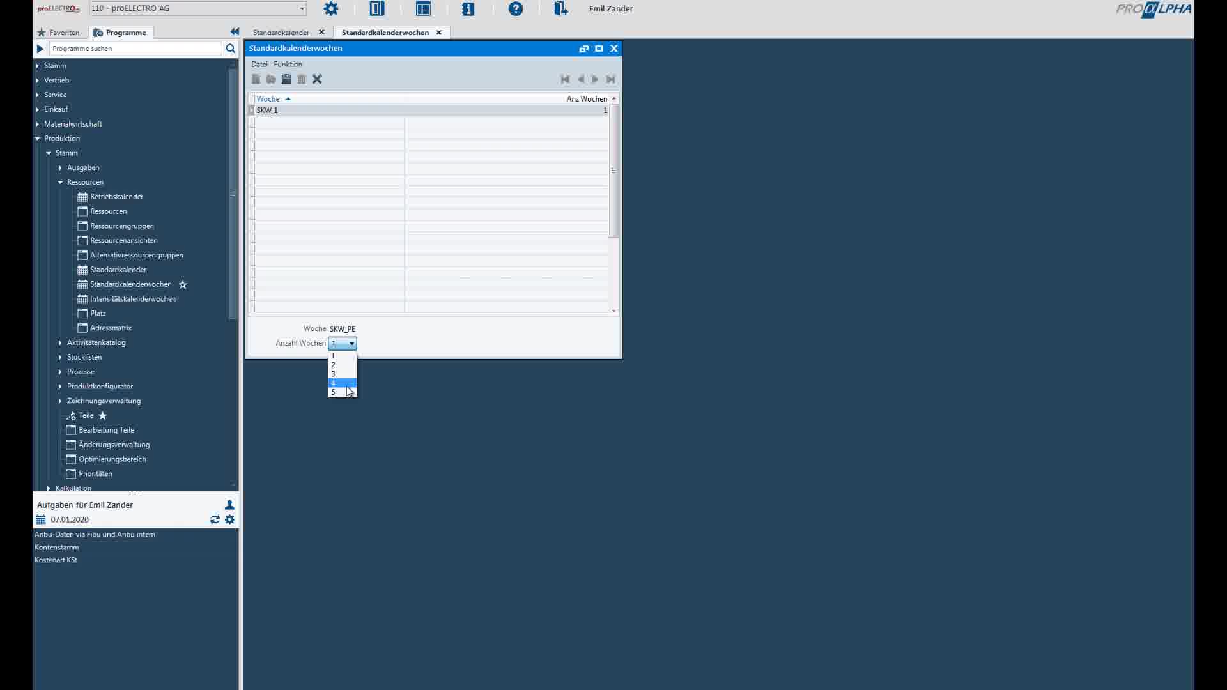Close the Standardkalenderwochen tab
Image resolution: width=1227 pixels, height=690 pixels.
click(x=438, y=33)
